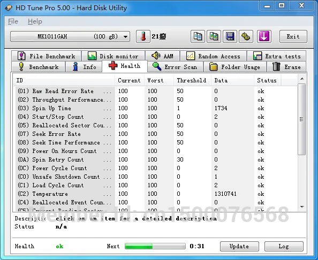318x260 pixels.
Task: Select the Seek Error Rate row
Action: point(156,134)
